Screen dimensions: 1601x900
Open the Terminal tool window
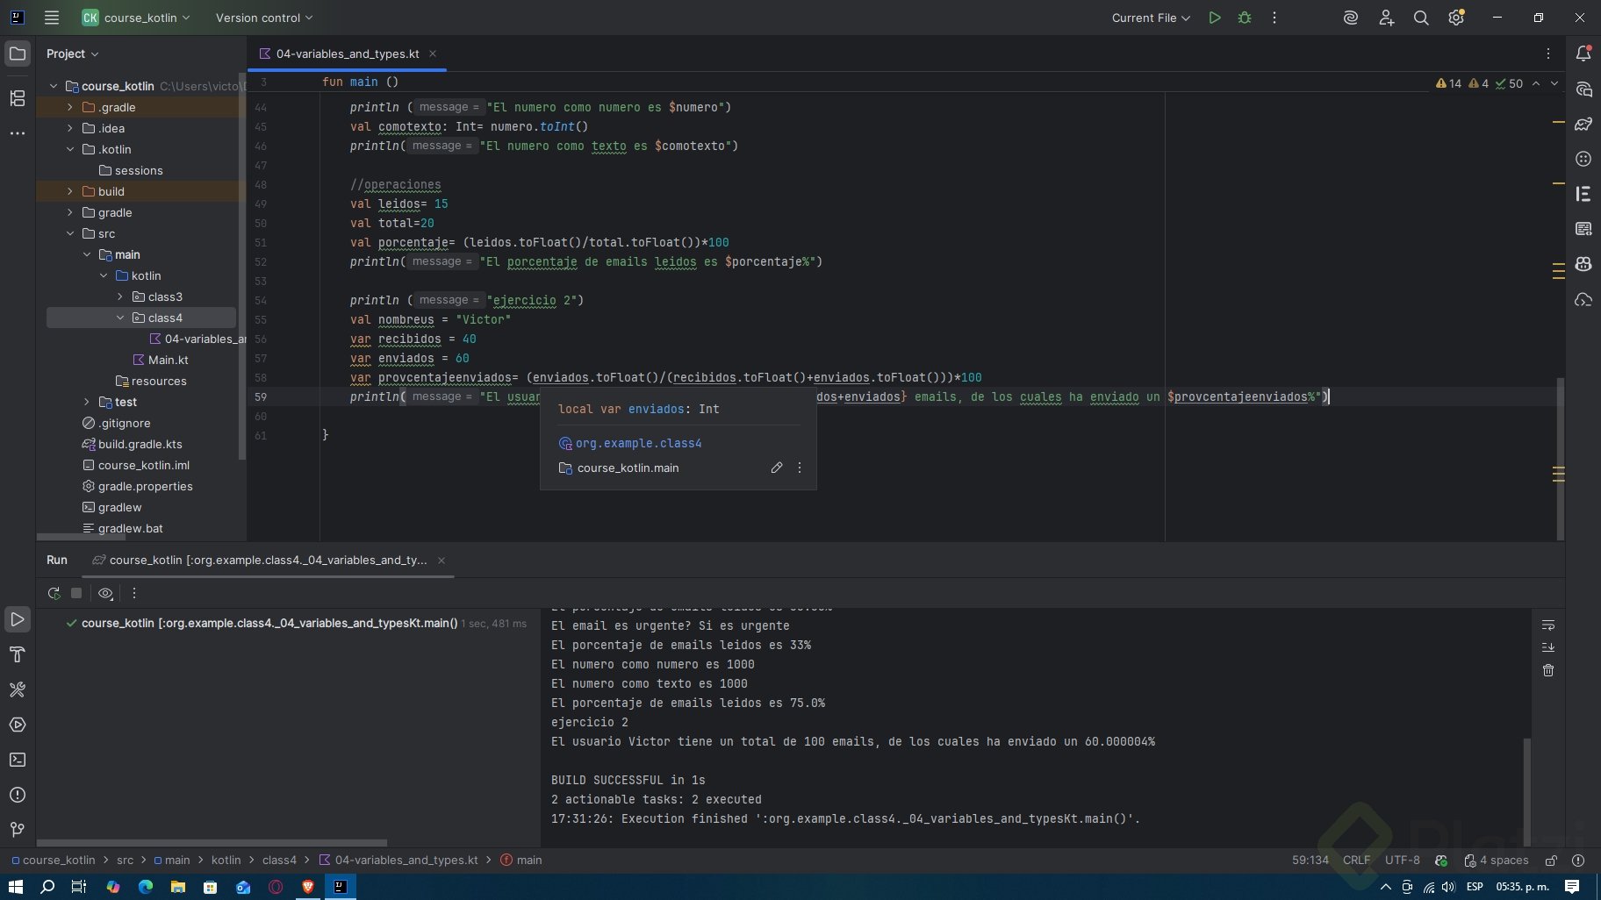(18, 760)
